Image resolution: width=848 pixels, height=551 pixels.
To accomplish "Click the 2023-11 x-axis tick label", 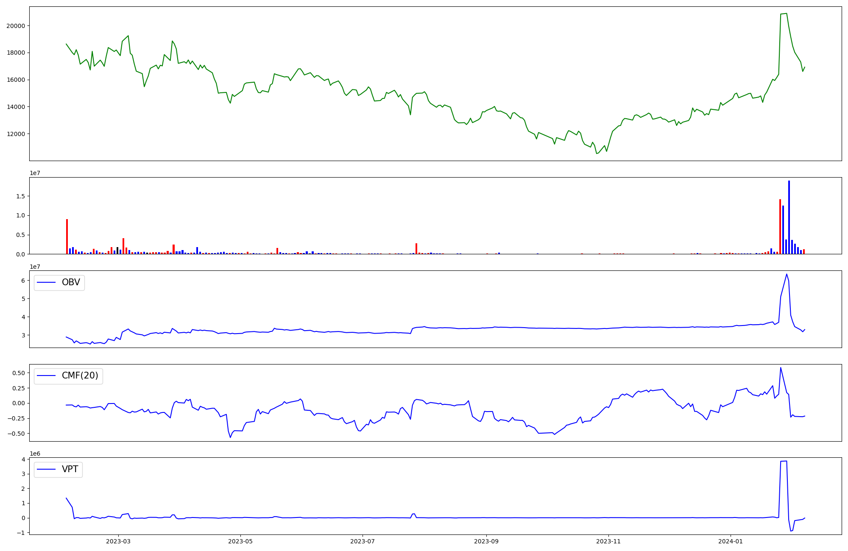I will coord(608,541).
